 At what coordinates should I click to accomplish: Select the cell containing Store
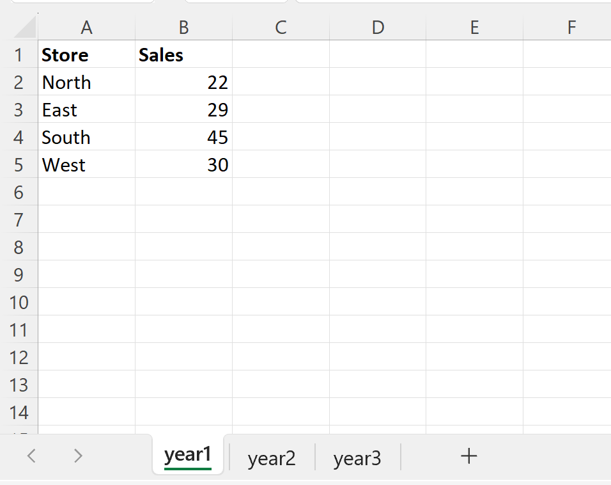click(x=86, y=55)
